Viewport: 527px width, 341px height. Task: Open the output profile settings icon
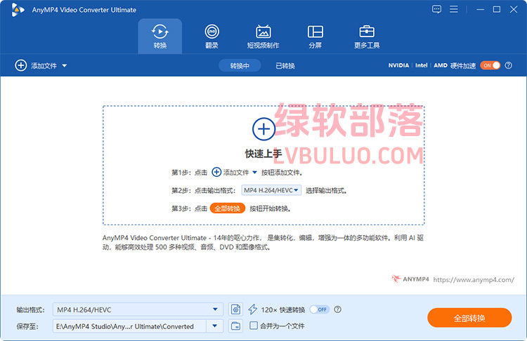click(x=235, y=309)
